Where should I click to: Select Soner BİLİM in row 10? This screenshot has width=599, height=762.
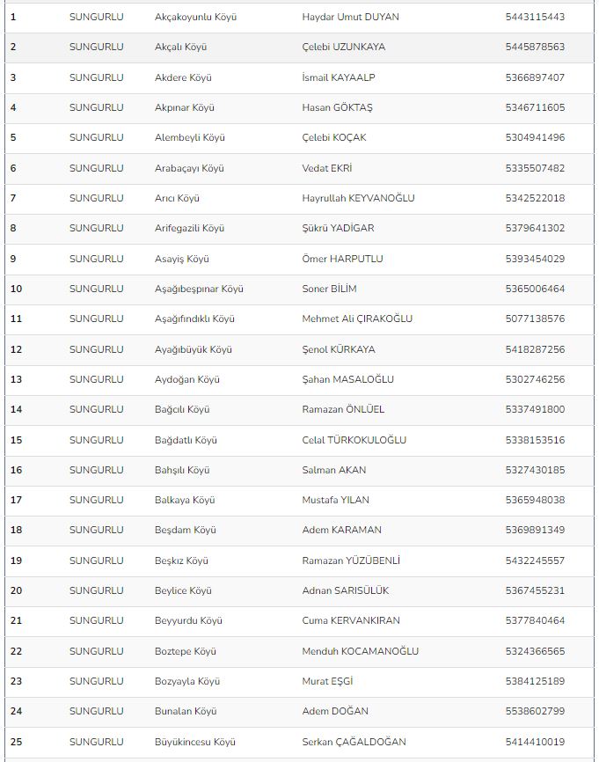coord(329,289)
